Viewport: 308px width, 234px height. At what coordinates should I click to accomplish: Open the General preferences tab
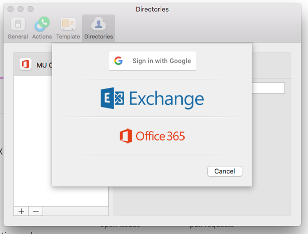click(18, 28)
